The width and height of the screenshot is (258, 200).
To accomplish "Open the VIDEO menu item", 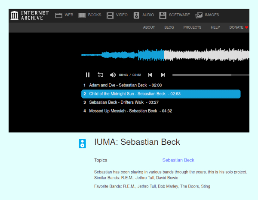I will 122,15.
